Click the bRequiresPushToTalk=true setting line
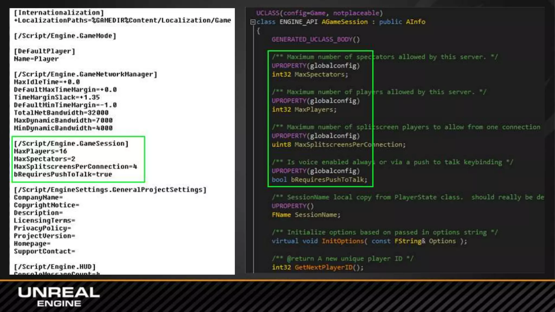Image resolution: width=555 pixels, height=312 pixels. coord(63,174)
